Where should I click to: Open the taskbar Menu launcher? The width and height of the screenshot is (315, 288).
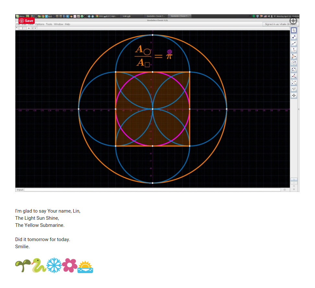point(20,16)
